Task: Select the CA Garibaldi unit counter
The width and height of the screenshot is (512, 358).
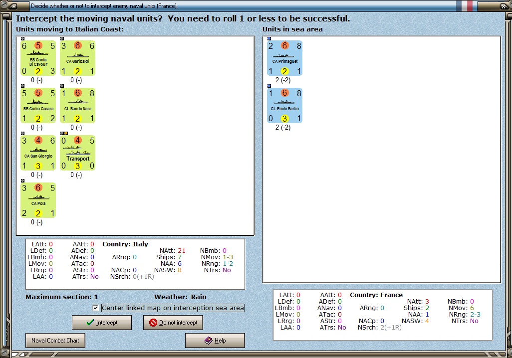Action: click(77, 58)
